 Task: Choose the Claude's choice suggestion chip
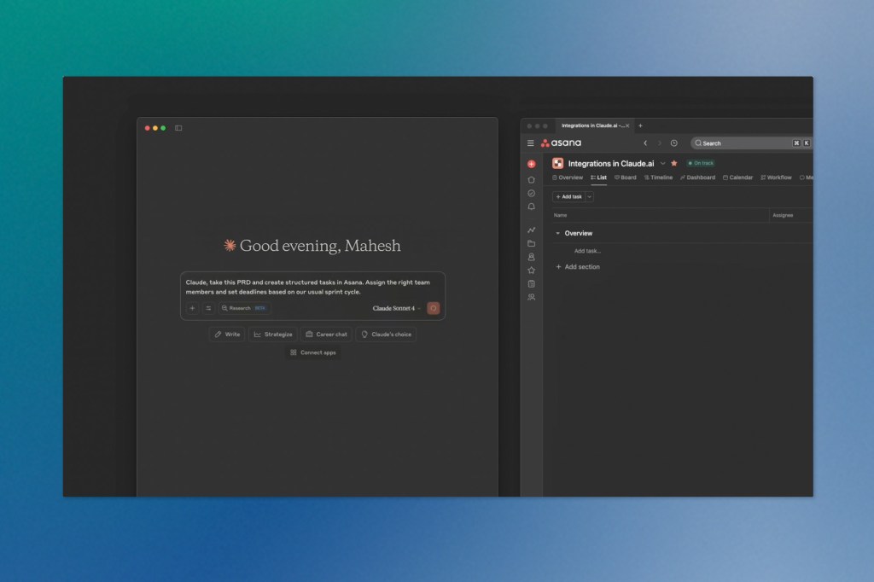pos(386,335)
